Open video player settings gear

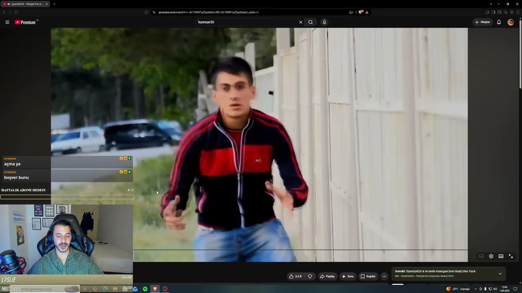pyautogui.click(x=491, y=256)
